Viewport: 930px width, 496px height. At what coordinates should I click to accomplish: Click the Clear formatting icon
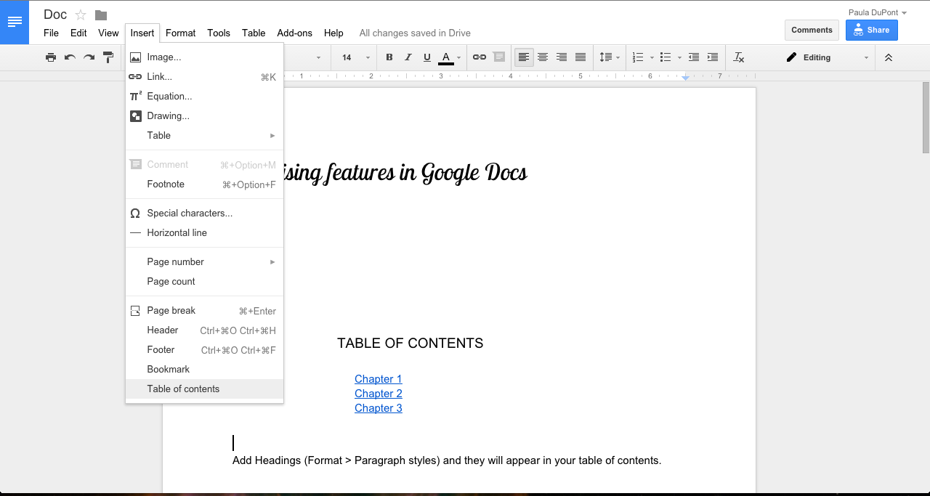point(738,57)
